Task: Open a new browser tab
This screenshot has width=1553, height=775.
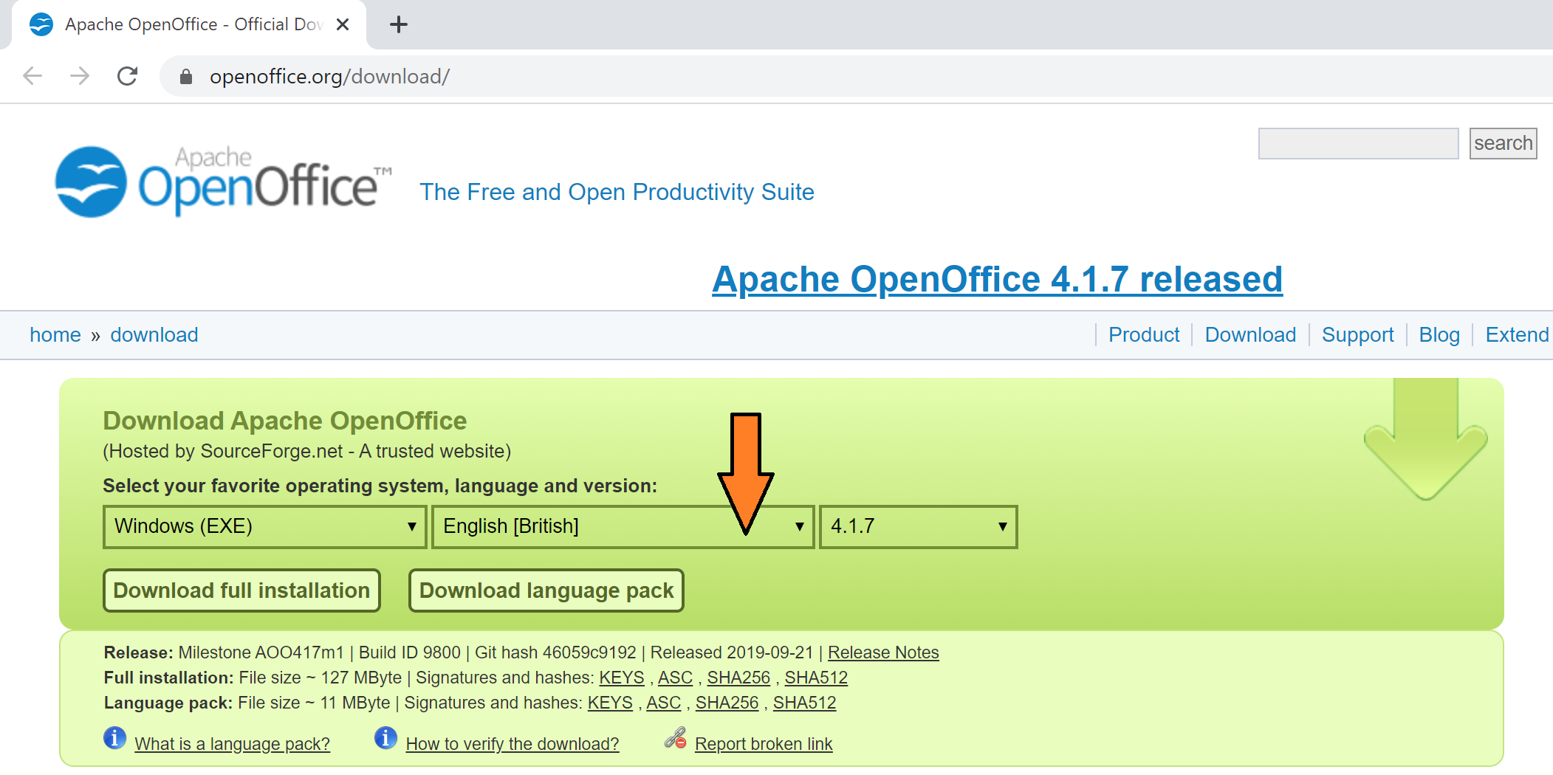Action: coord(398,24)
